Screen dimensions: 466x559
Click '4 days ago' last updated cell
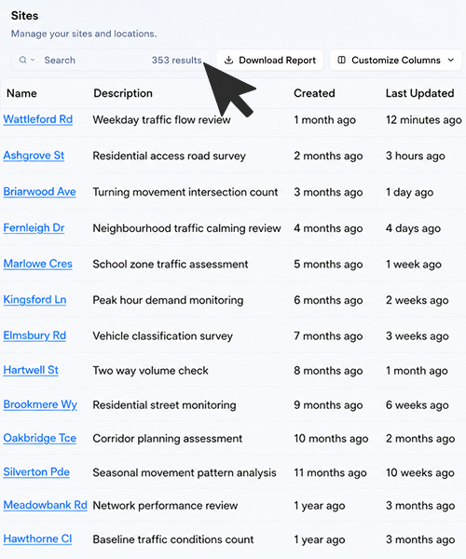[413, 228]
